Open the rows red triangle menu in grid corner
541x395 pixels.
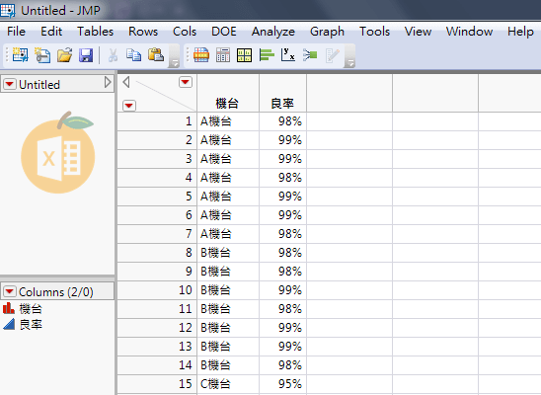click(129, 106)
